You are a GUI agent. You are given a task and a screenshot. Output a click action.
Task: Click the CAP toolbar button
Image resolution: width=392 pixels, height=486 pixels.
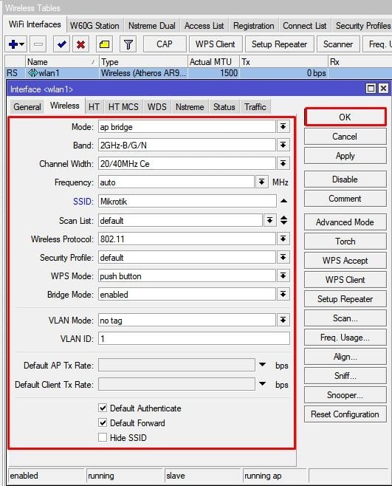point(165,44)
